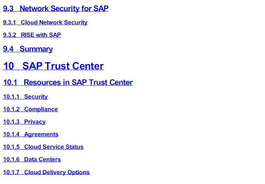Click the chapter number 10

point(8,66)
